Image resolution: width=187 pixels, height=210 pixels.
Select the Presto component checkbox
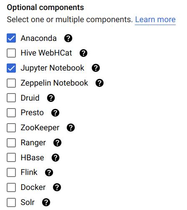pos(11,113)
